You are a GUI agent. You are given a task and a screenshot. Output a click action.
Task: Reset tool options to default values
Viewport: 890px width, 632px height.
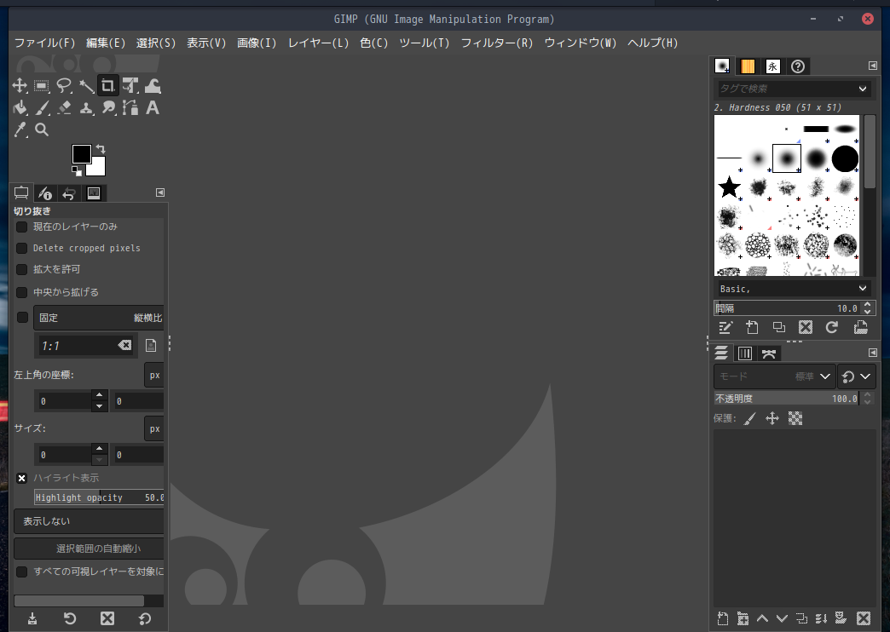145,618
